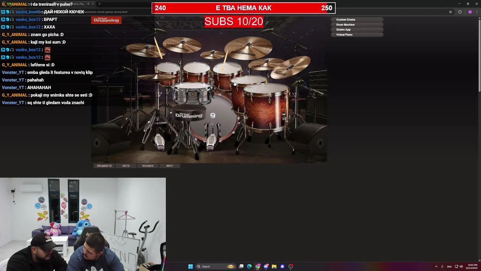This screenshot has height=271, width=481.
Task: Strike the second crash cymbal from left
Action: pyautogui.click(x=182, y=44)
